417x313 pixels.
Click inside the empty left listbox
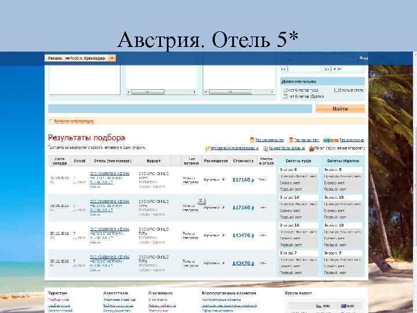click(85, 80)
